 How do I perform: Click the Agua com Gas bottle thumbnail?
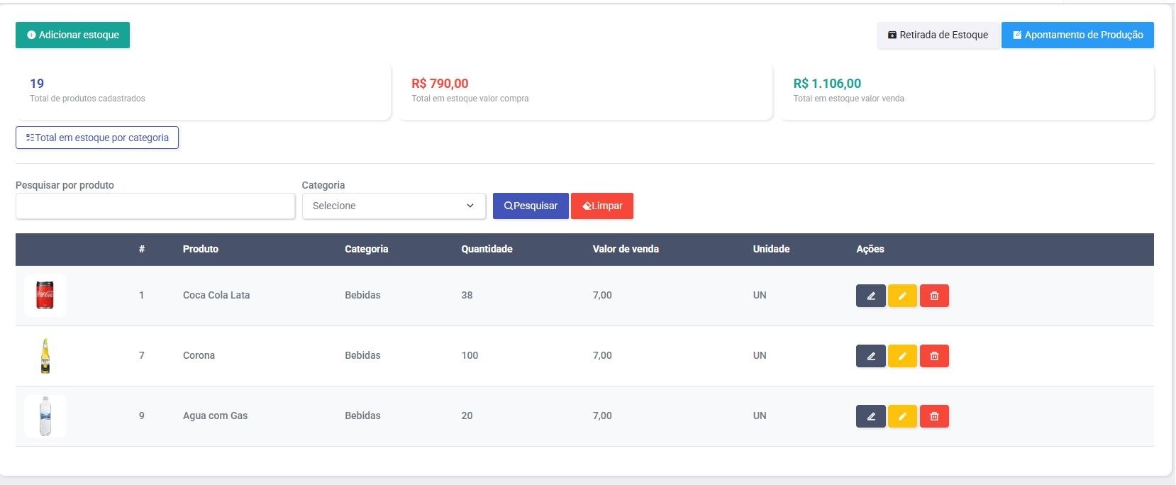[45, 416]
